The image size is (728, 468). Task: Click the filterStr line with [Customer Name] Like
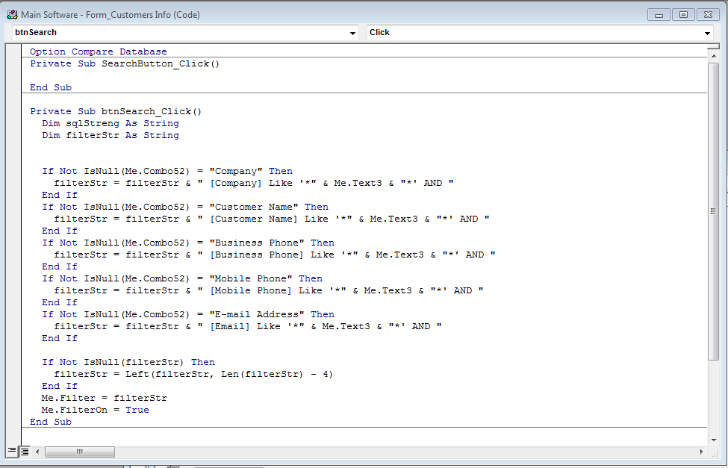272,219
